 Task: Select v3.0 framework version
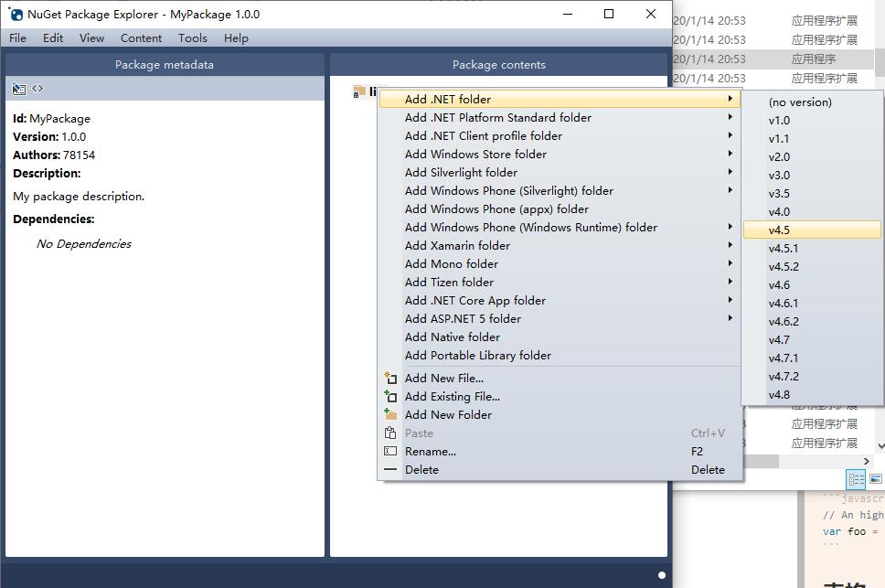click(x=812, y=175)
